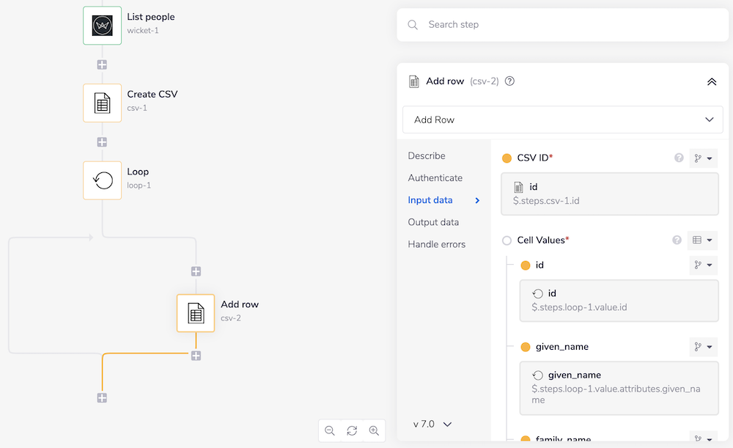The image size is (733, 448).
Task: Open the Authenticate tab
Action: pyautogui.click(x=435, y=178)
